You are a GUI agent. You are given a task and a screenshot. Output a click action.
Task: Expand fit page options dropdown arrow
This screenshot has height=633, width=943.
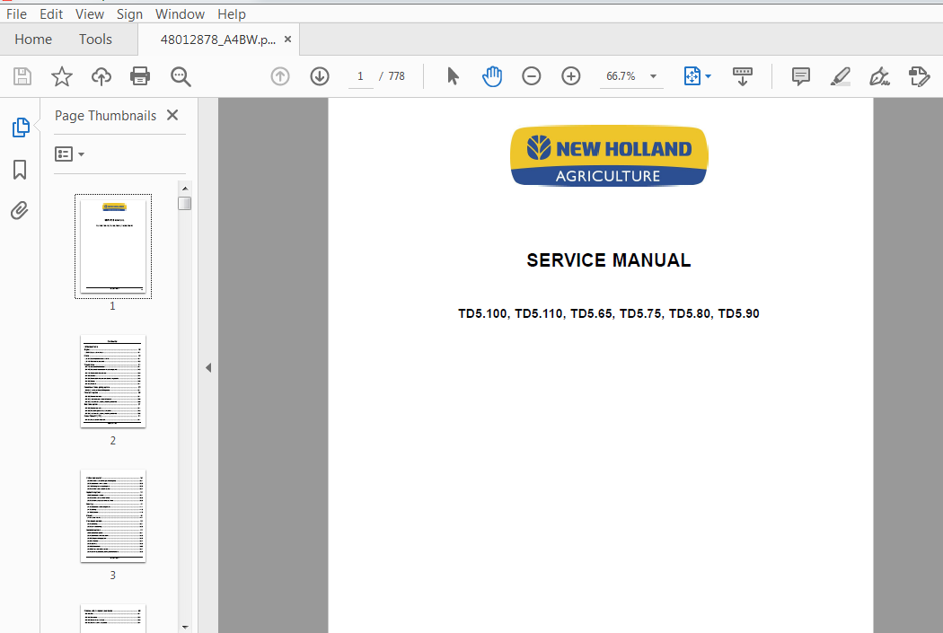708,76
